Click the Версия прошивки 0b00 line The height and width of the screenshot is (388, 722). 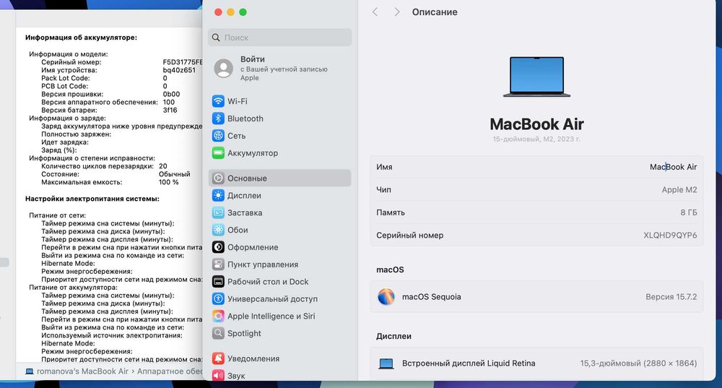pos(110,94)
